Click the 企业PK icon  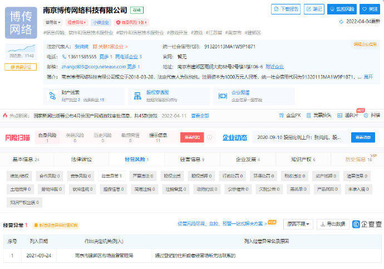(281, 116)
